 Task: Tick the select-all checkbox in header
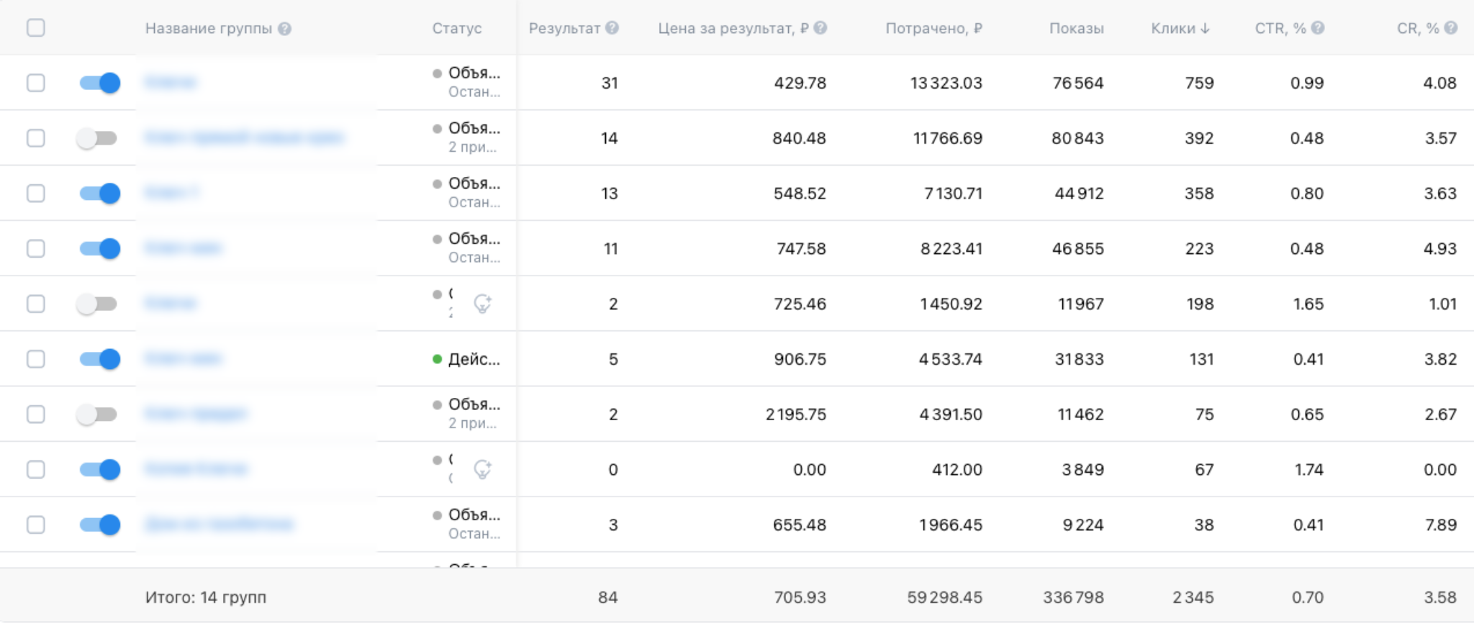pyautogui.click(x=35, y=28)
